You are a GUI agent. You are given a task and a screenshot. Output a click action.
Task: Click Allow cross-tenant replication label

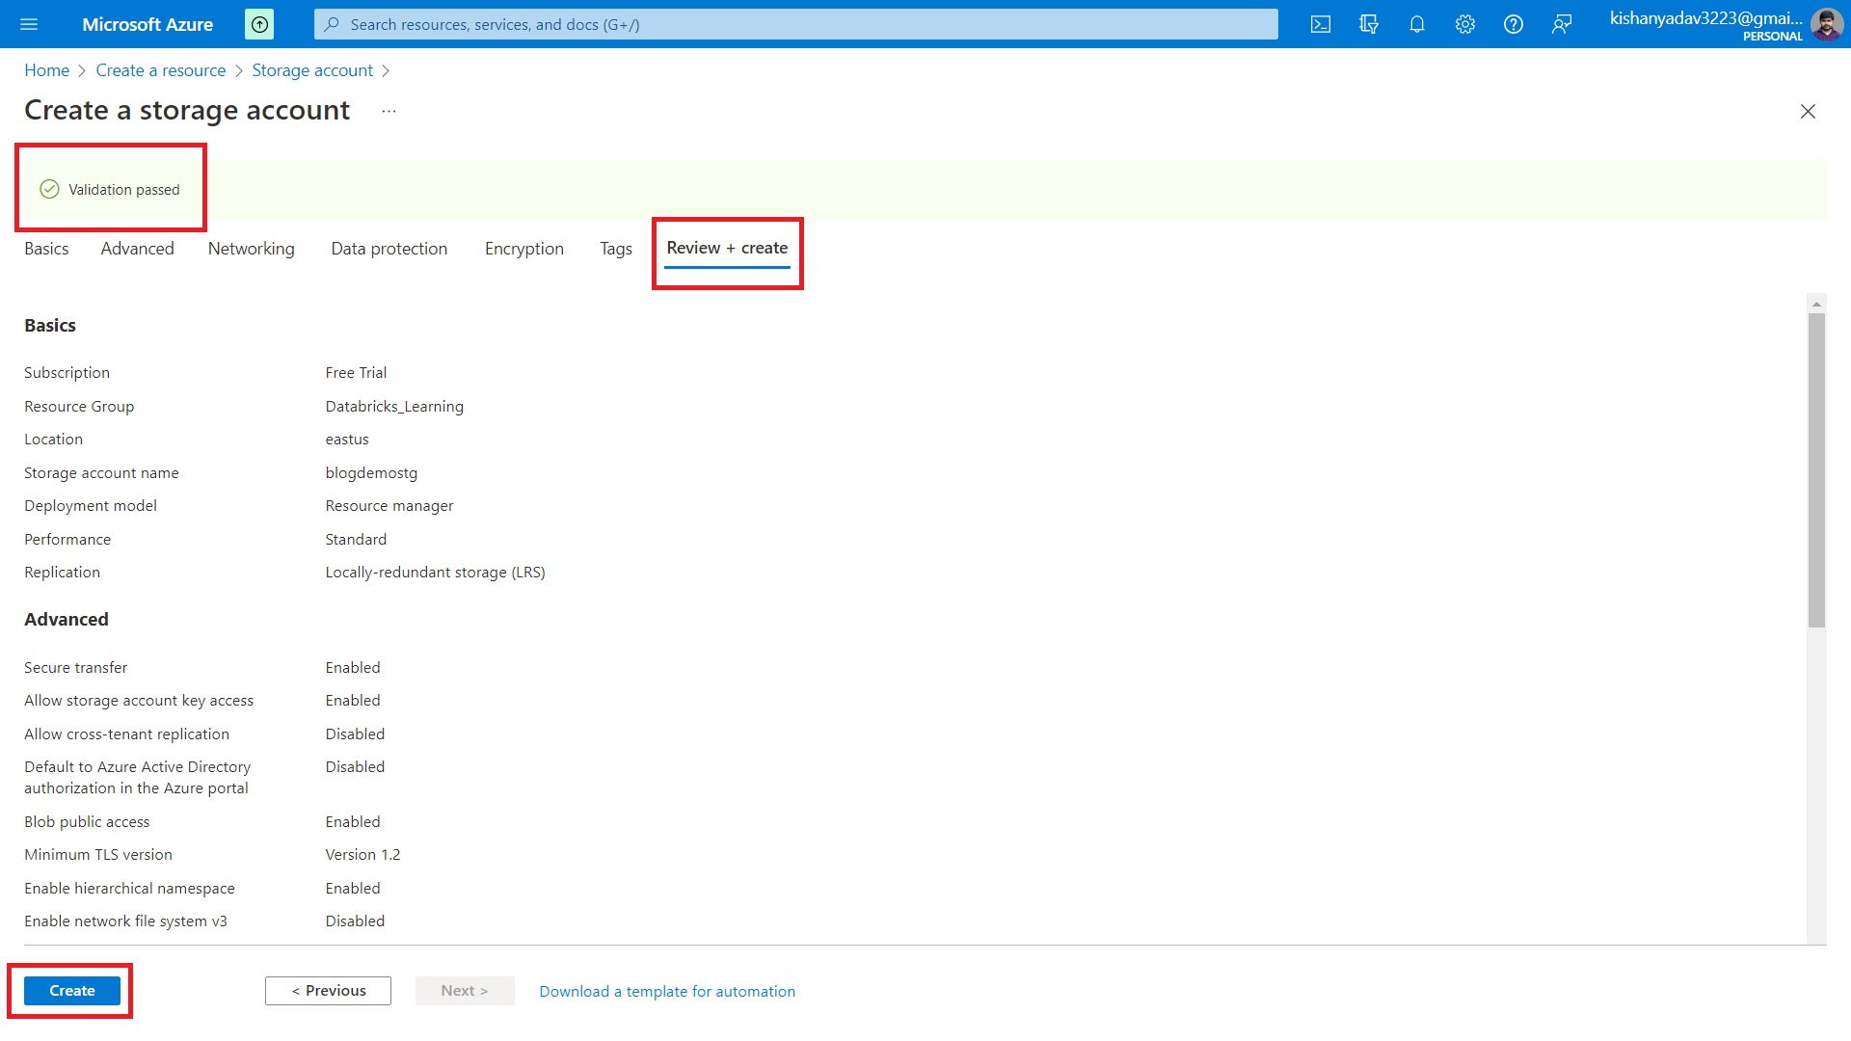[126, 734]
